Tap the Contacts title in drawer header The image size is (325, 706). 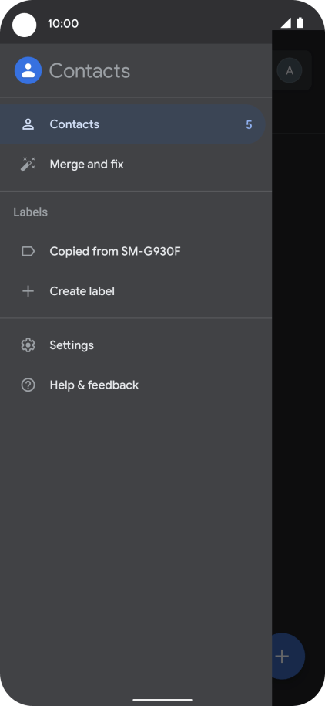click(90, 71)
